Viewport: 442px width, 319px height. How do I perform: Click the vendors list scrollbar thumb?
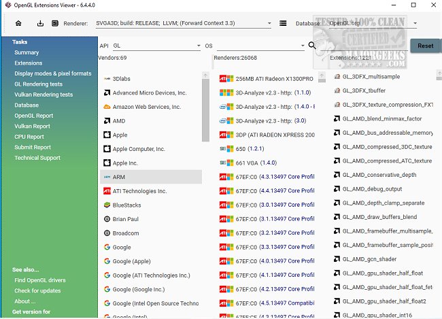point(205,110)
